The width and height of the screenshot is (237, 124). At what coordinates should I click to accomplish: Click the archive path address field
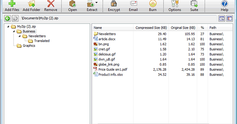(119, 18)
